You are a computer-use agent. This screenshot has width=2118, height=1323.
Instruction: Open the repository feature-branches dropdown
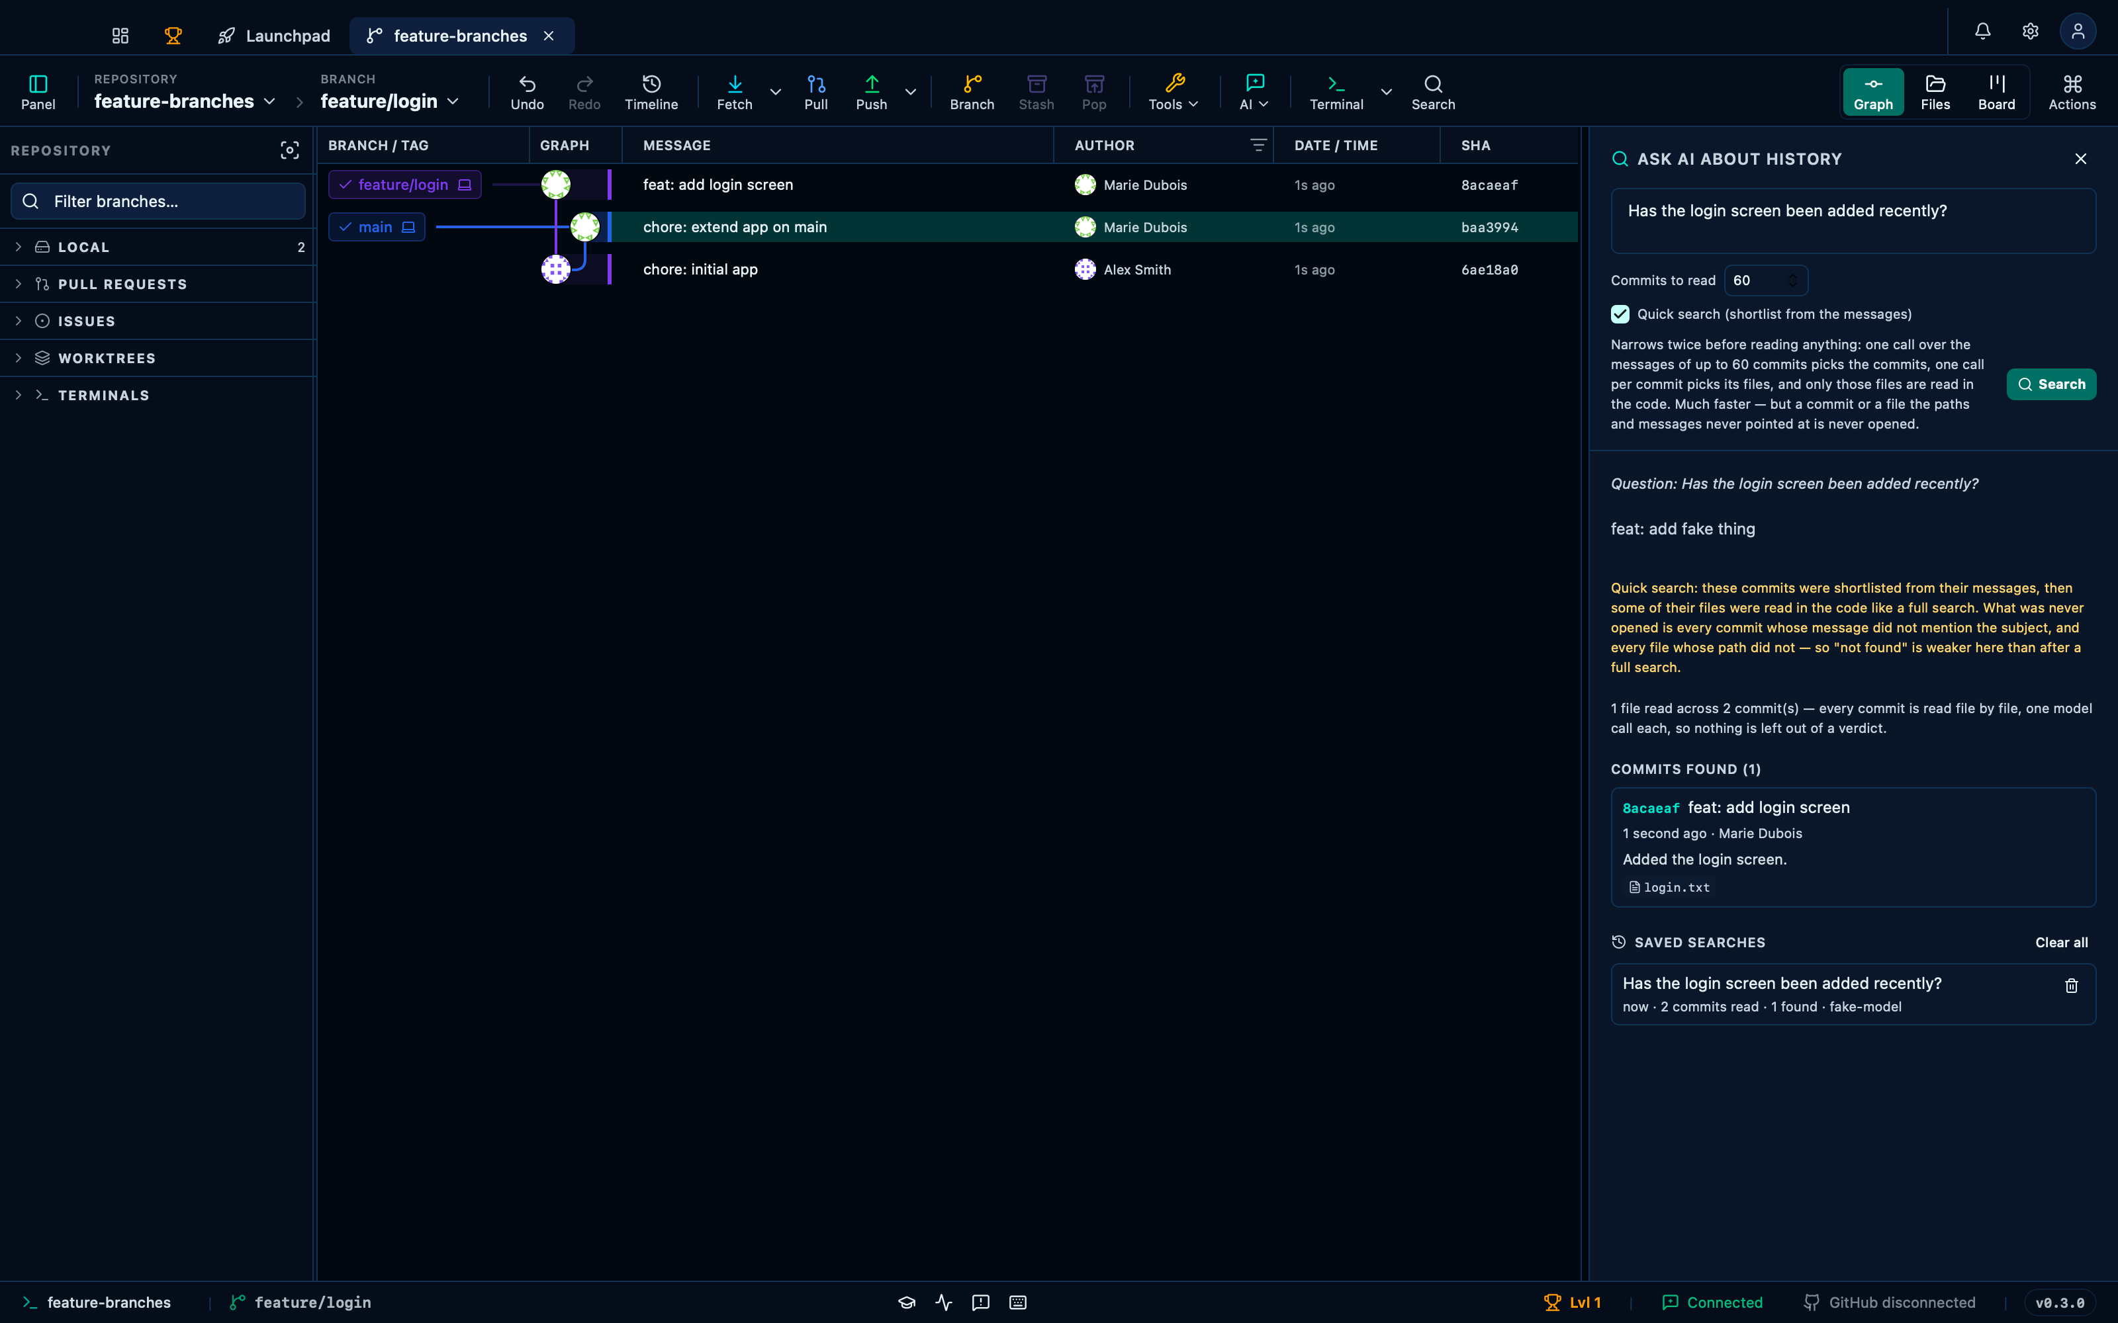[185, 101]
